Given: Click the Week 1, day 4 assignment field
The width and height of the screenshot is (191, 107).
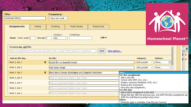Looking at the screenshot, I should 84,78.
